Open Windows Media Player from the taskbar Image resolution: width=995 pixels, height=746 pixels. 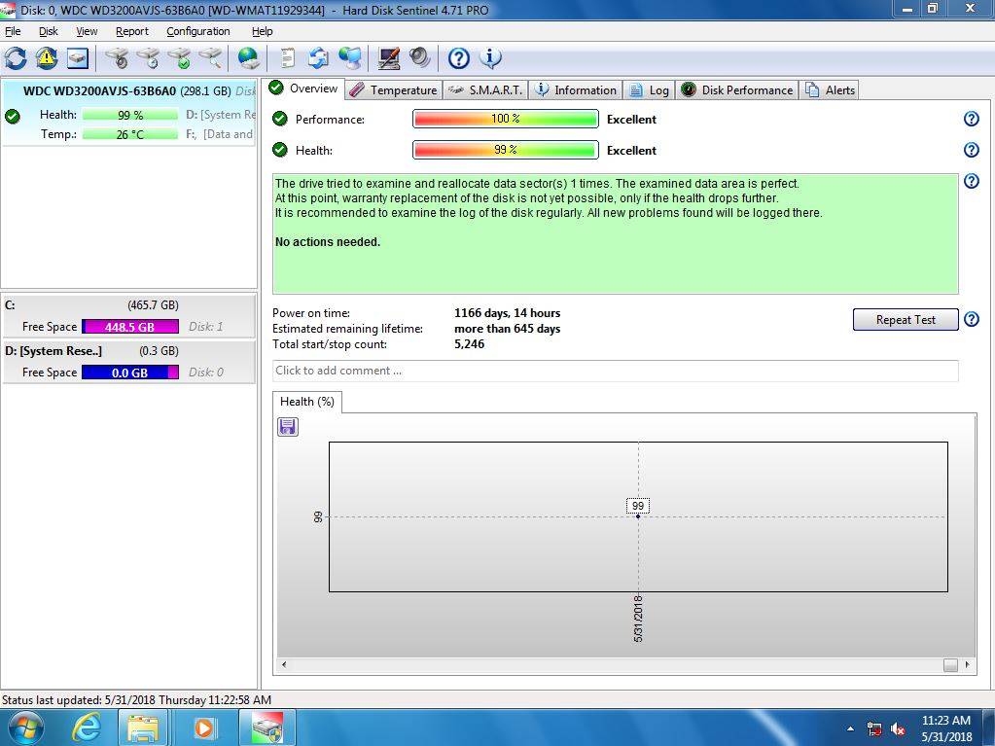pyautogui.click(x=204, y=728)
